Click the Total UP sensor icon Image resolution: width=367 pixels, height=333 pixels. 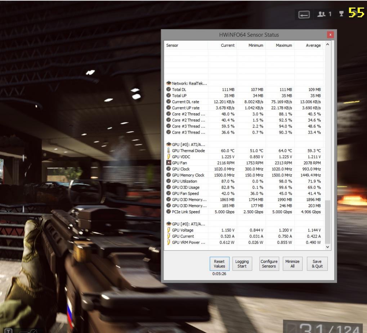pos(168,95)
